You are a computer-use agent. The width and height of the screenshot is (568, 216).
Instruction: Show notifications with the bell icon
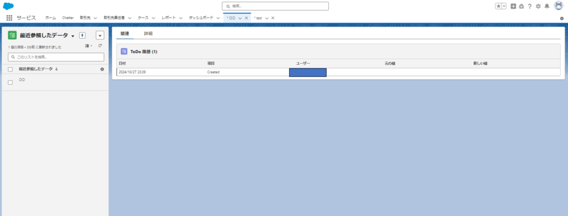click(x=547, y=6)
